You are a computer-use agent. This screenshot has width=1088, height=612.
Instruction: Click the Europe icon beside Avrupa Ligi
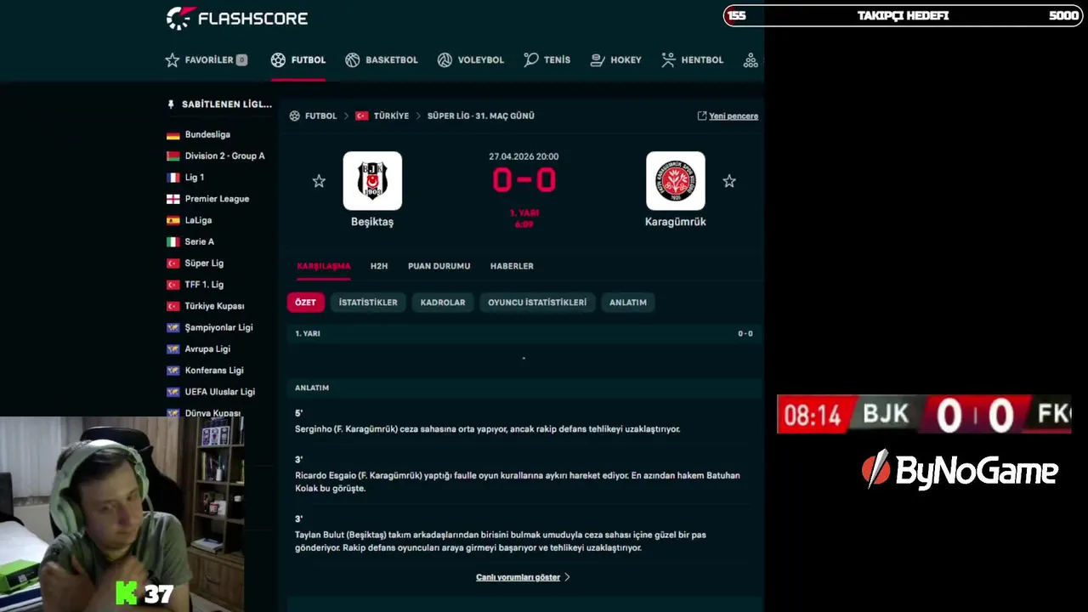click(x=173, y=348)
